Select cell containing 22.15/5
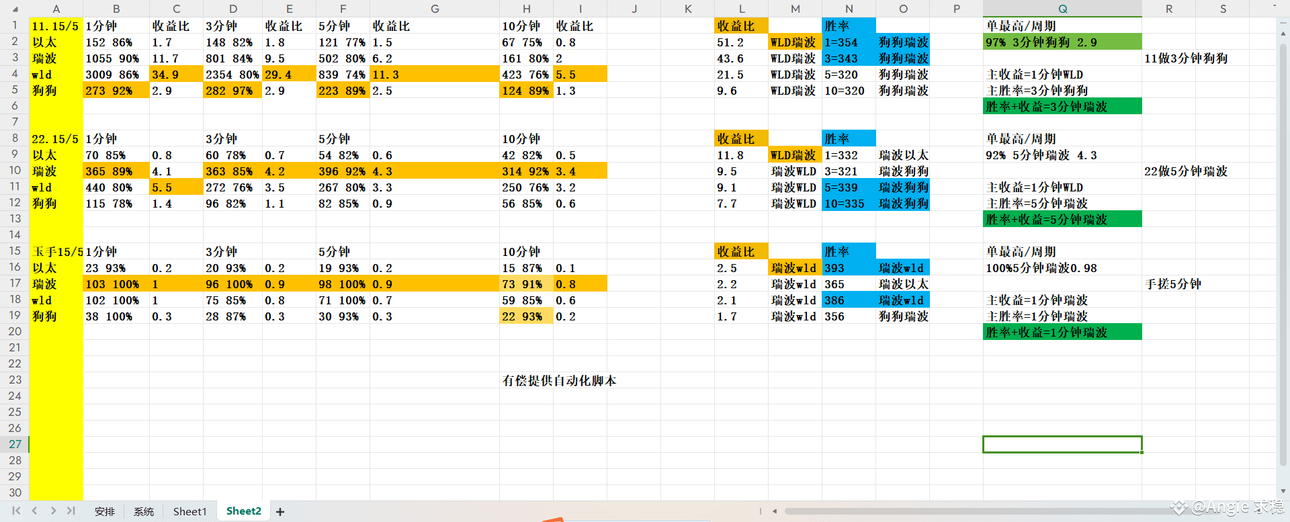This screenshot has width=1290, height=522. click(56, 138)
